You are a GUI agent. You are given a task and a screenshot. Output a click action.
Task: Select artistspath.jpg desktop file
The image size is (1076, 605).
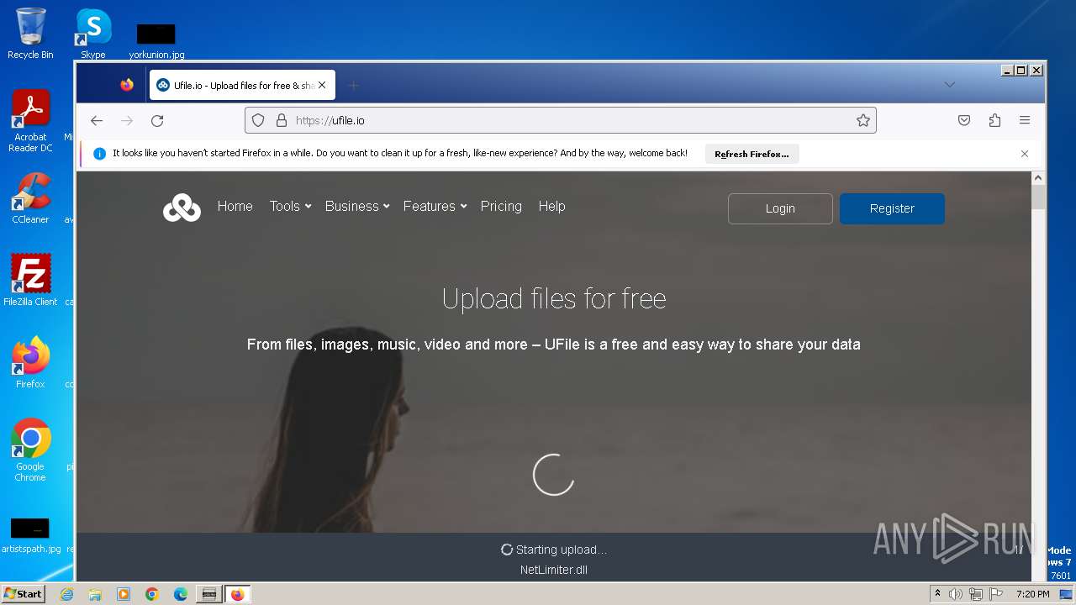tap(30, 536)
